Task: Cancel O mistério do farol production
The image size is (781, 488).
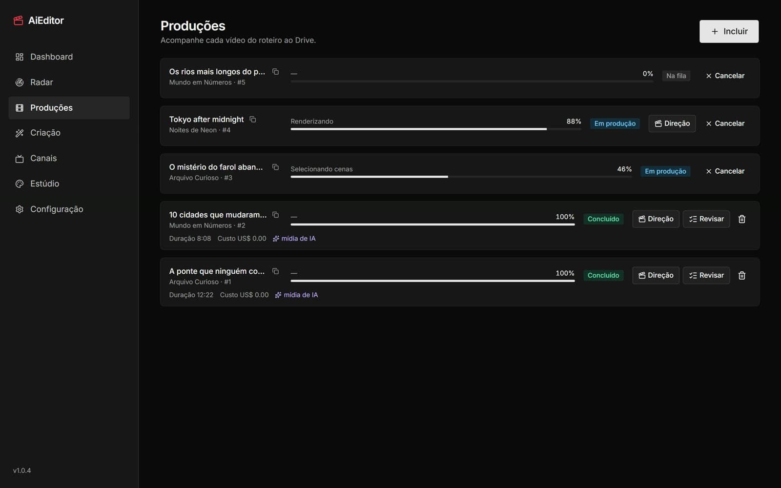Action: pos(725,171)
